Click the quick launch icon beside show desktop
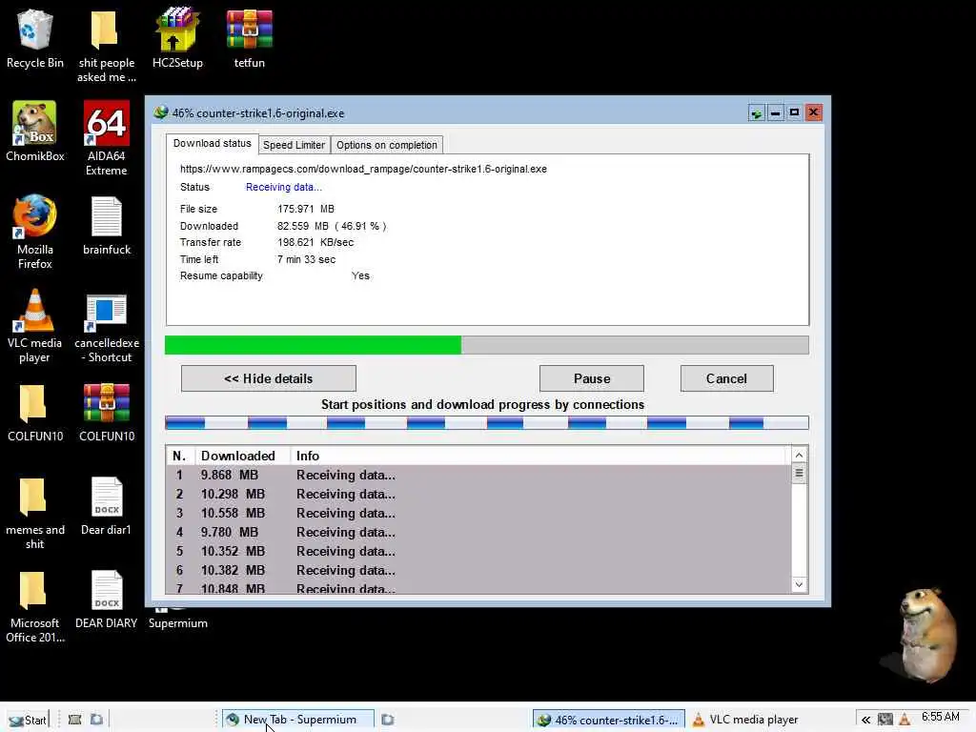This screenshot has height=732, width=976. tap(96, 720)
